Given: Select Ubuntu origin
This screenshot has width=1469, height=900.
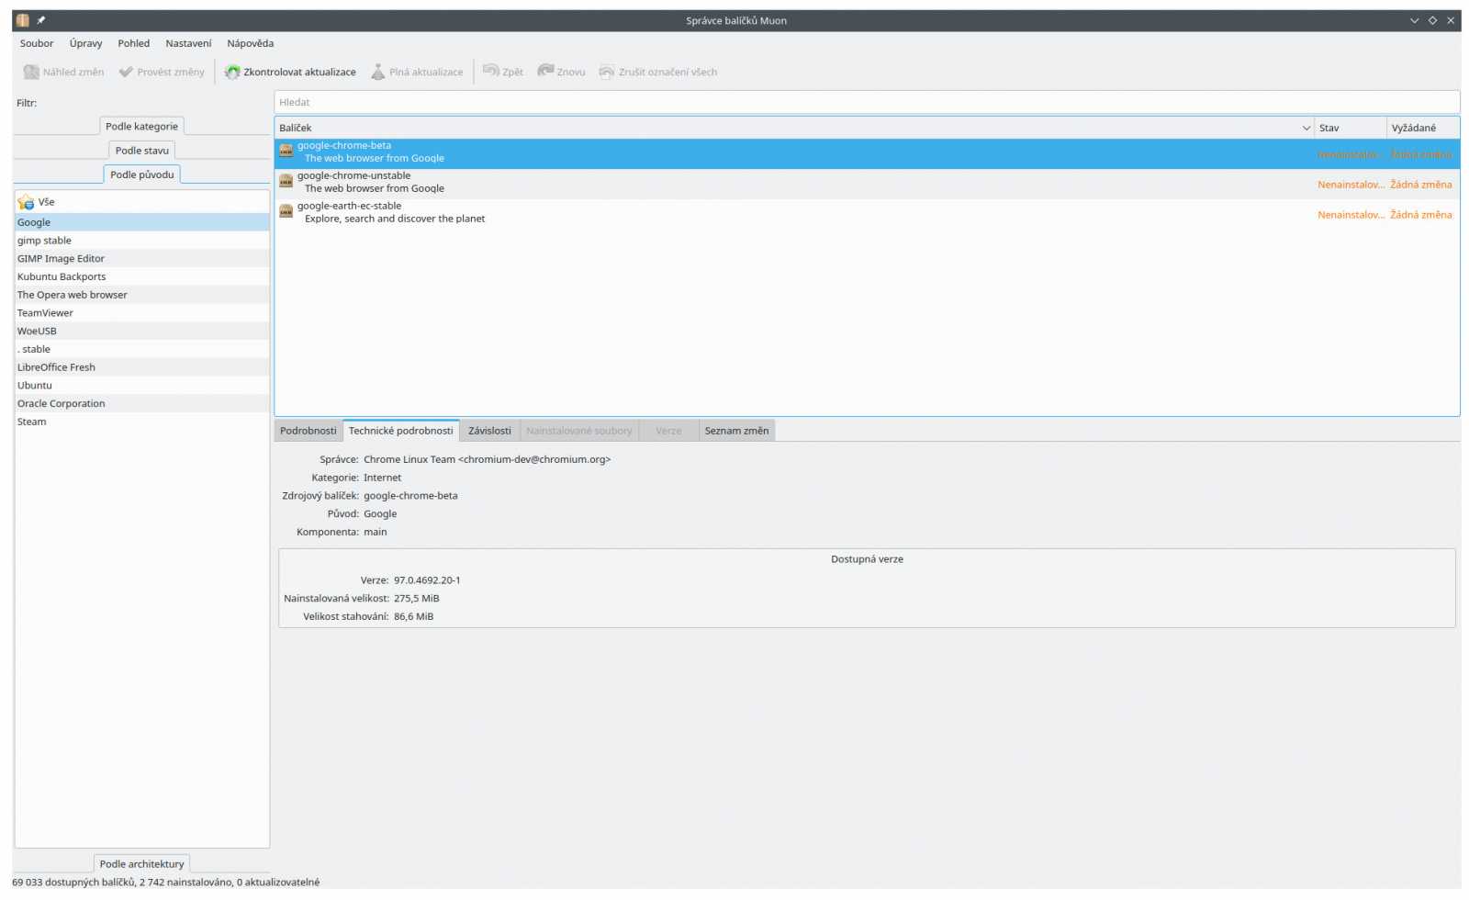Looking at the screenshot, I should coord(142,386).
